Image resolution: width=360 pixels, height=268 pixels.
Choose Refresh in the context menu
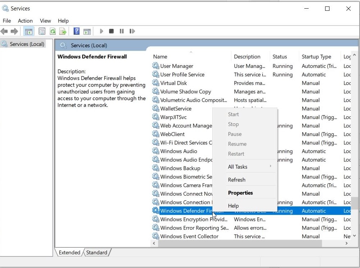pyautogui.click(x=237, y=180)
